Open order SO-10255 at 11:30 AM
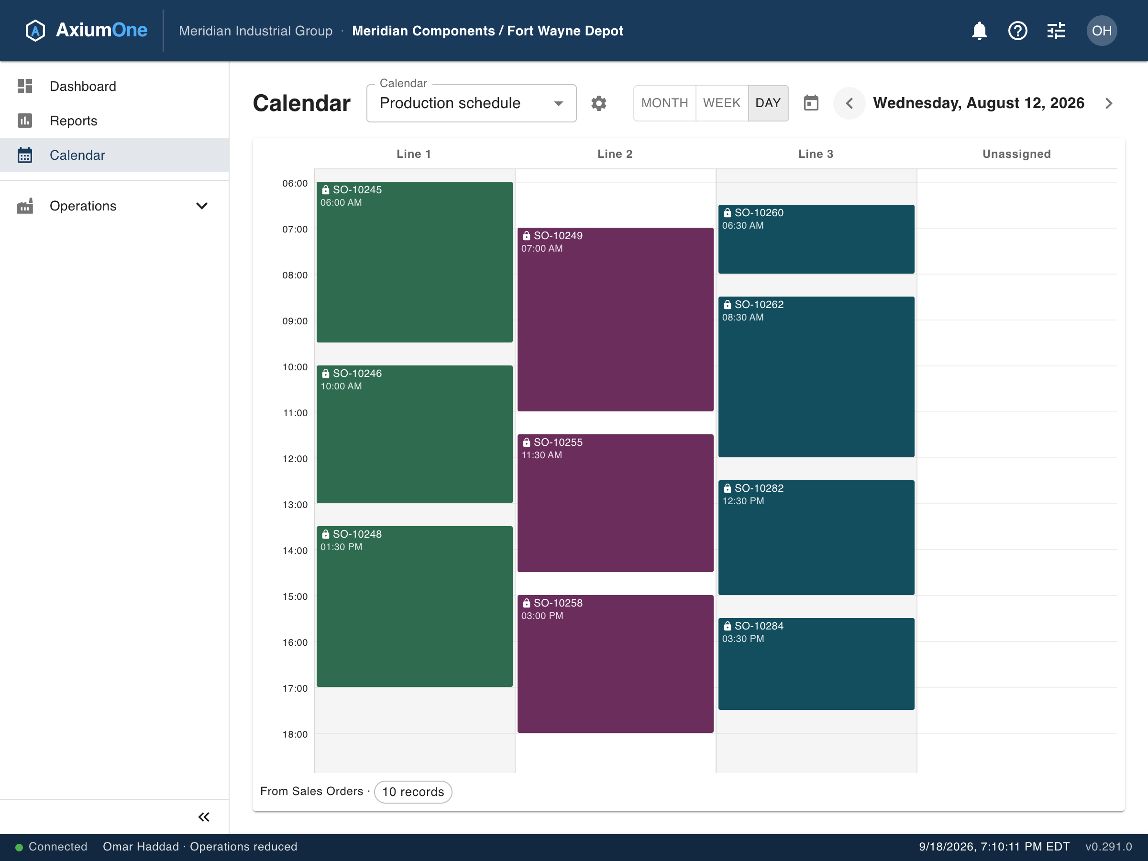Screen dimensions: 1148x861 (x=616, y=503)
